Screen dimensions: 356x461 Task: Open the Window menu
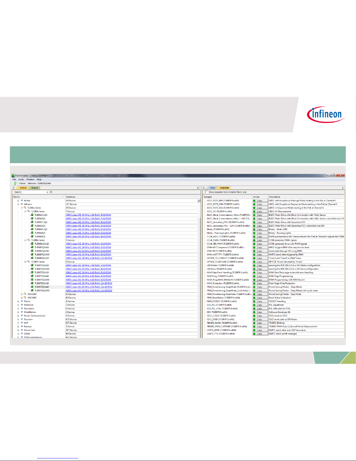(31, 179)
